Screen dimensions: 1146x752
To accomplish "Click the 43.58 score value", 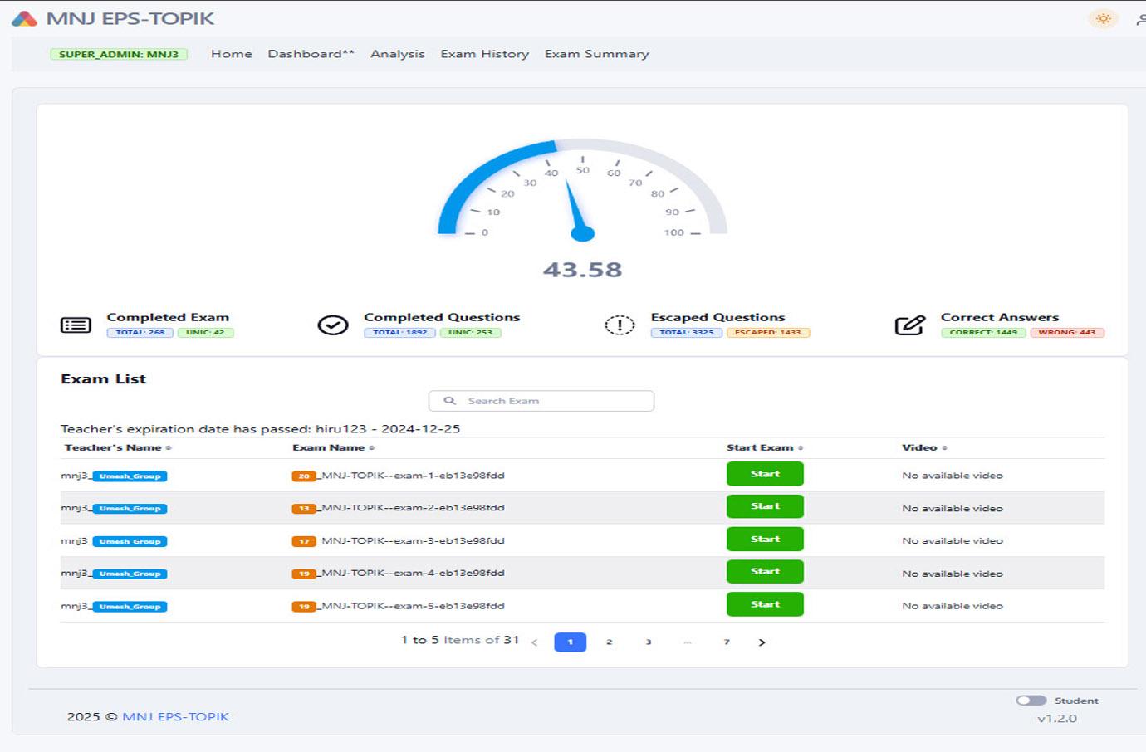I will click(x=582, y=270).
